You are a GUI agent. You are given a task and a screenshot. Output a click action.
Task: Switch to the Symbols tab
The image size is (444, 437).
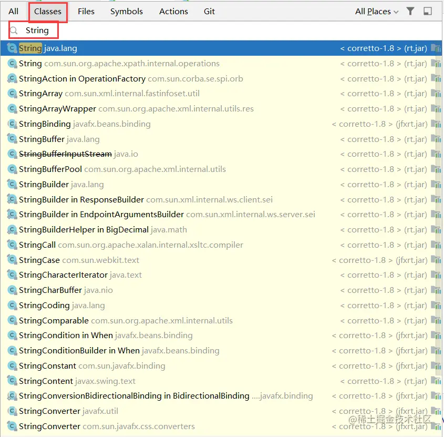(126, 12)
